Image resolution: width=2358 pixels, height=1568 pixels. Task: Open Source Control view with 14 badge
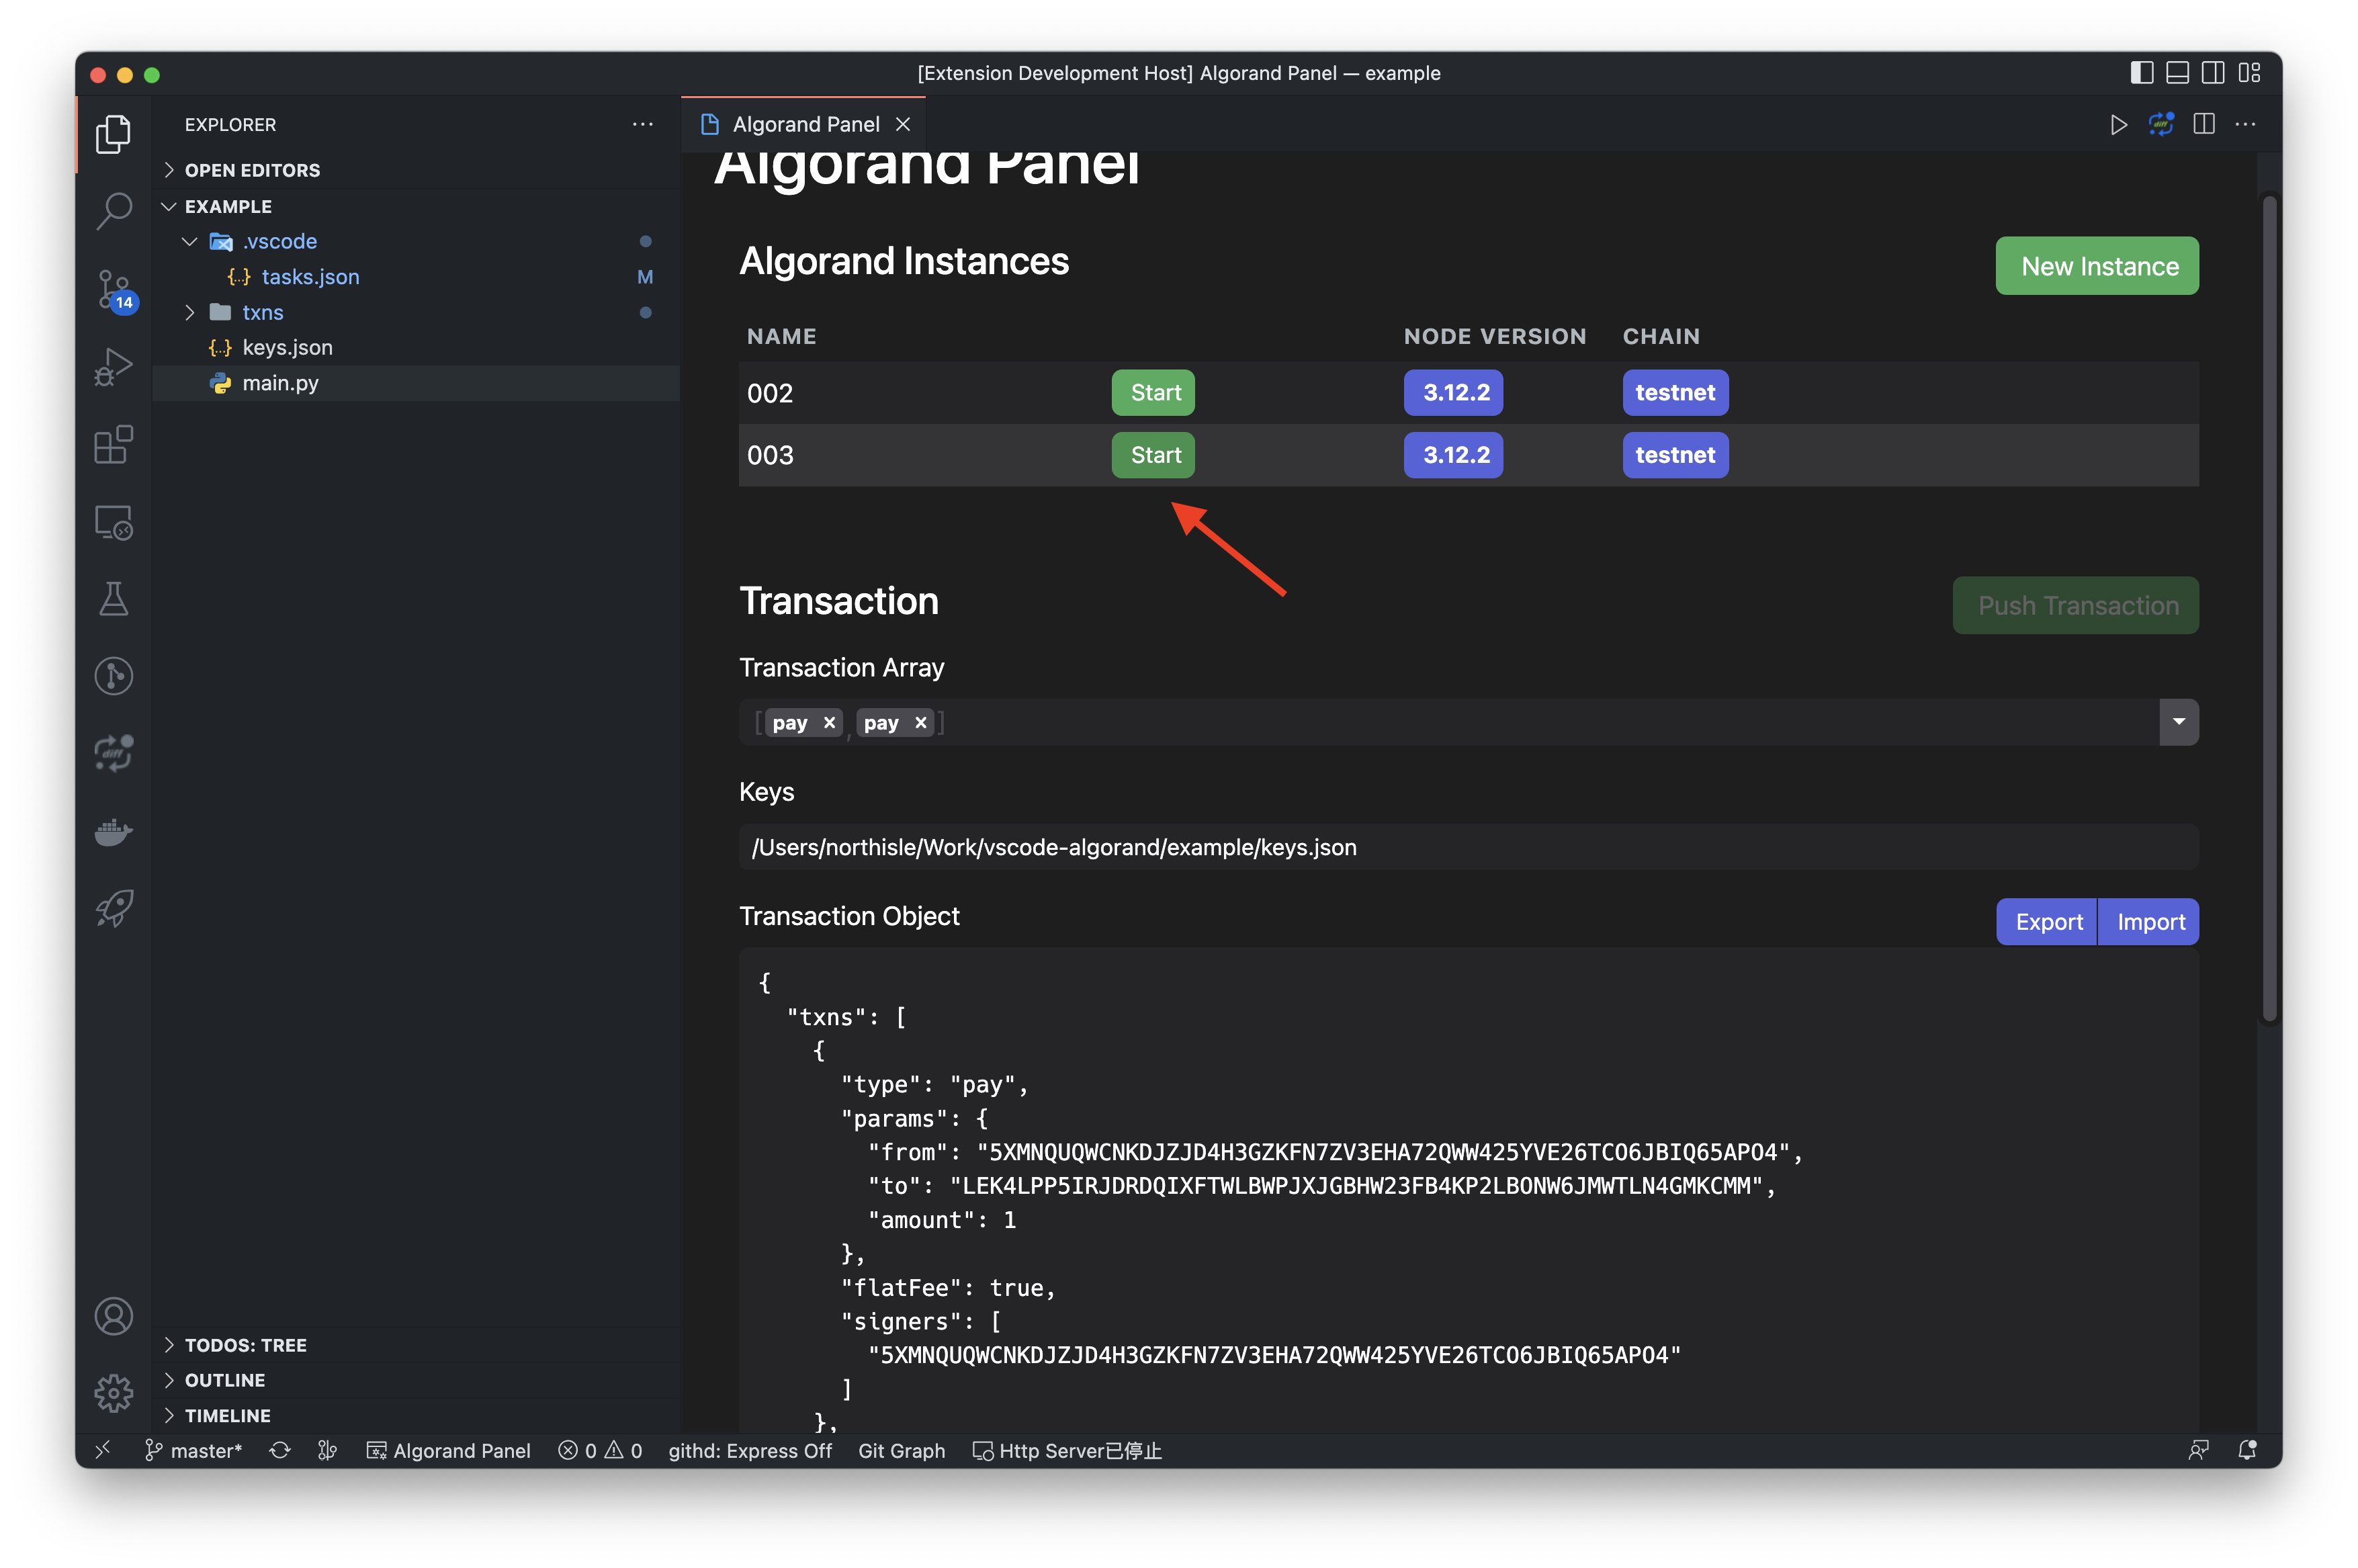114,289
